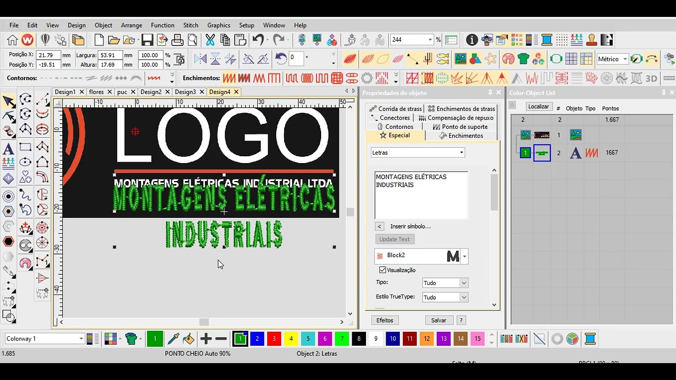
Task: Click the lettering text entry box
Action: pyautogui.click(x=421, y=195)
